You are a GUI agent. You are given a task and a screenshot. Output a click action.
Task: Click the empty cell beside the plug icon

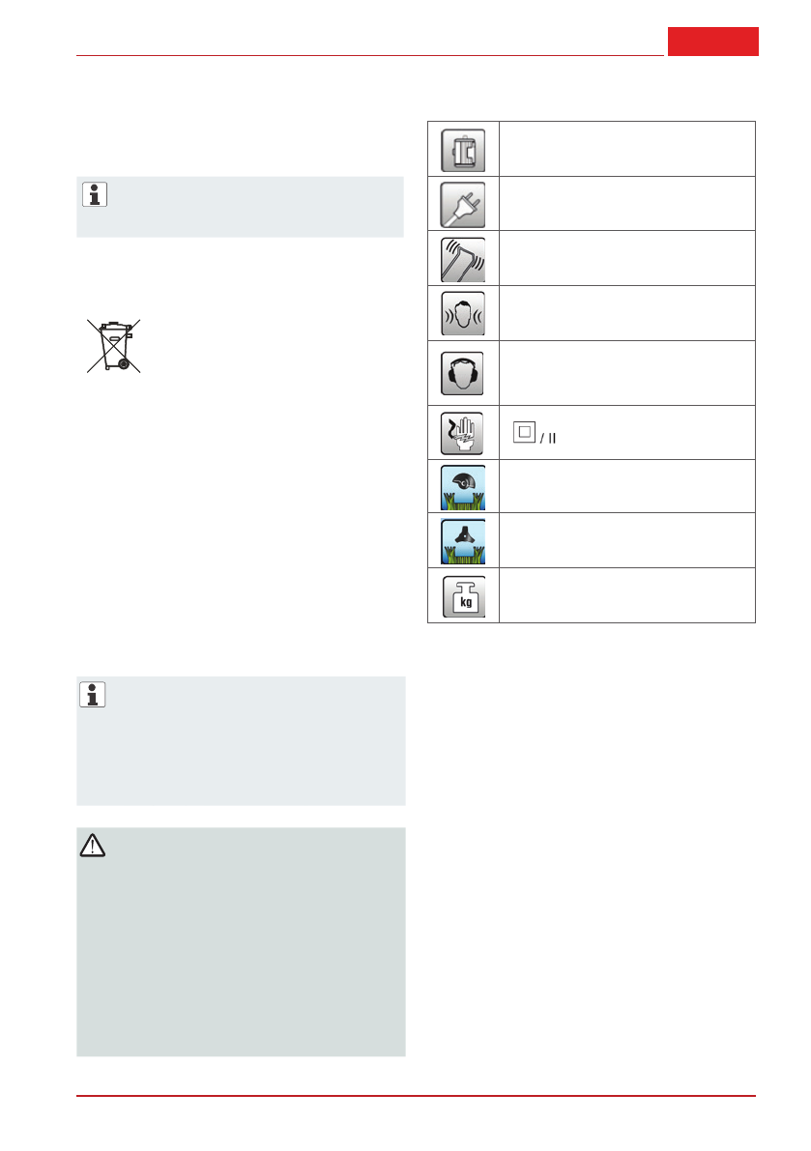[x=626, y=203]
